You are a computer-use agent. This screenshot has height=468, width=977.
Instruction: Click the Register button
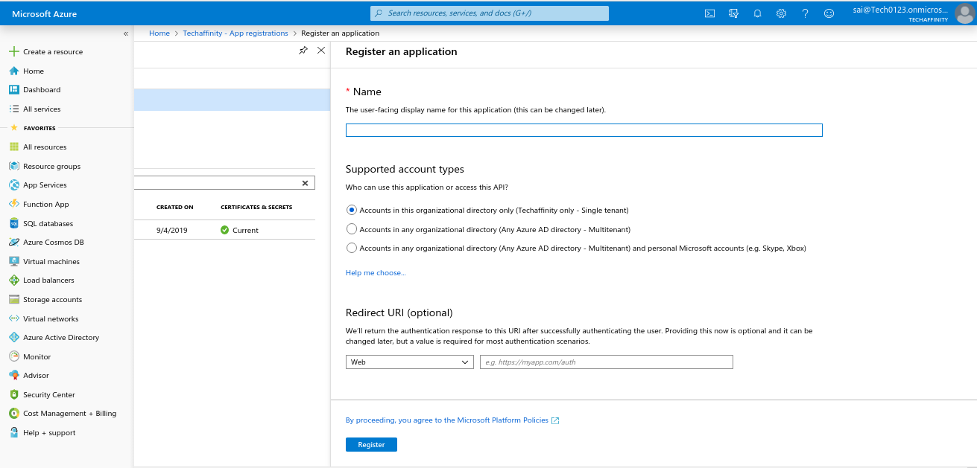click(x=371, y=444)
